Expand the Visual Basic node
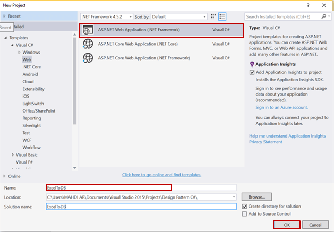Viewport: 334px width, 232px height. pyautogui.click(x=12, y=154)
